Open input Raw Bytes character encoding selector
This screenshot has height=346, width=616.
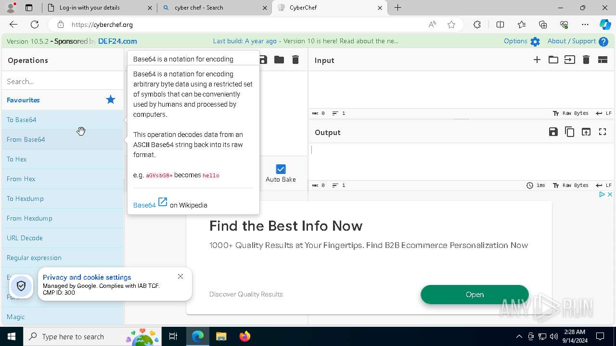pos(571,113)
